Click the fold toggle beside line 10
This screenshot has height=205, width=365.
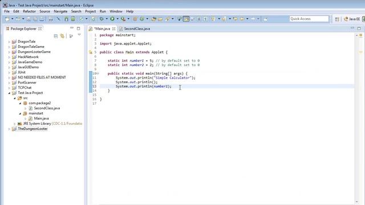[x=98, y=73]
